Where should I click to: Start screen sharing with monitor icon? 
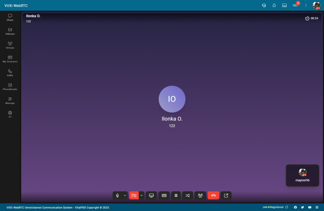click(151, 195)
